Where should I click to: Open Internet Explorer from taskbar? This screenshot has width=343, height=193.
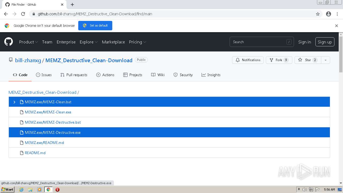tap(21, 190)
